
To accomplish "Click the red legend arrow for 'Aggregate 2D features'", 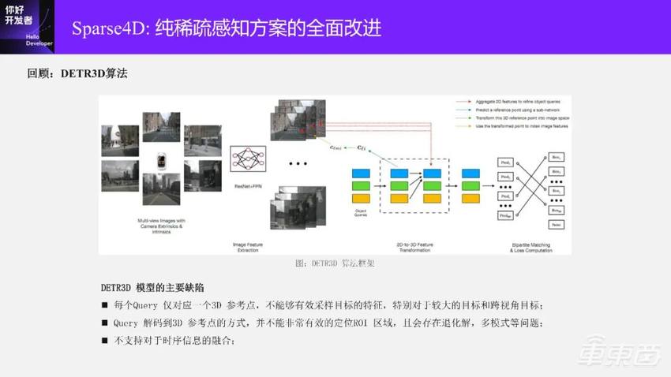I will (463, 103).
